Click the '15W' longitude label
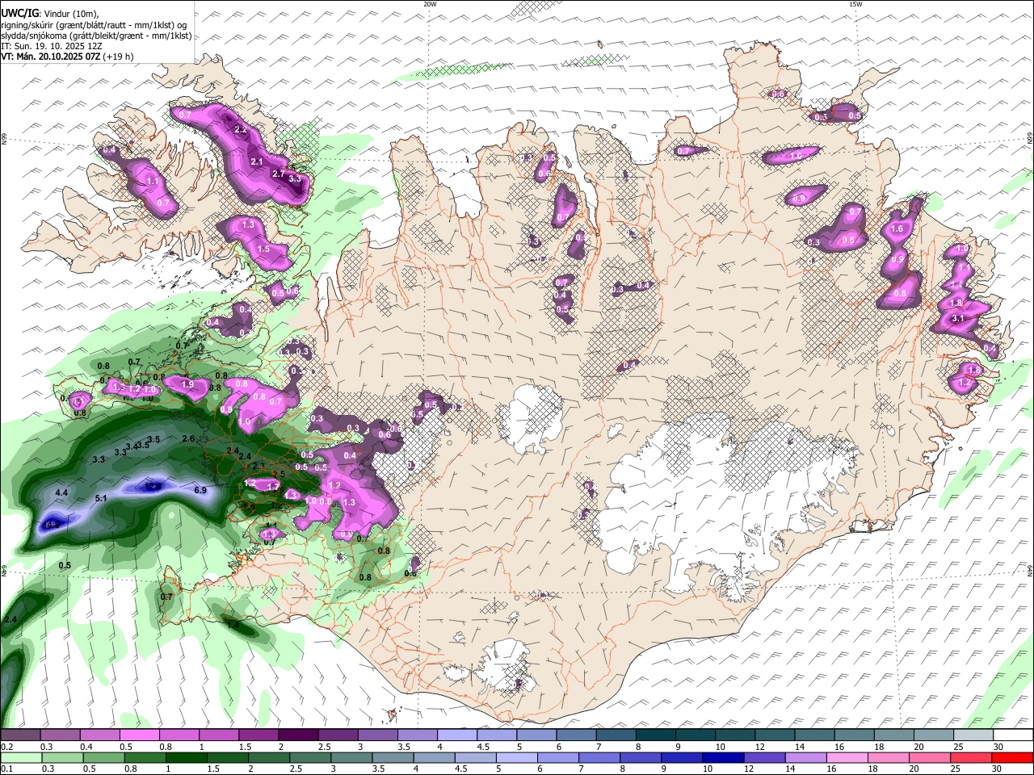 click(x=855, y=4)
